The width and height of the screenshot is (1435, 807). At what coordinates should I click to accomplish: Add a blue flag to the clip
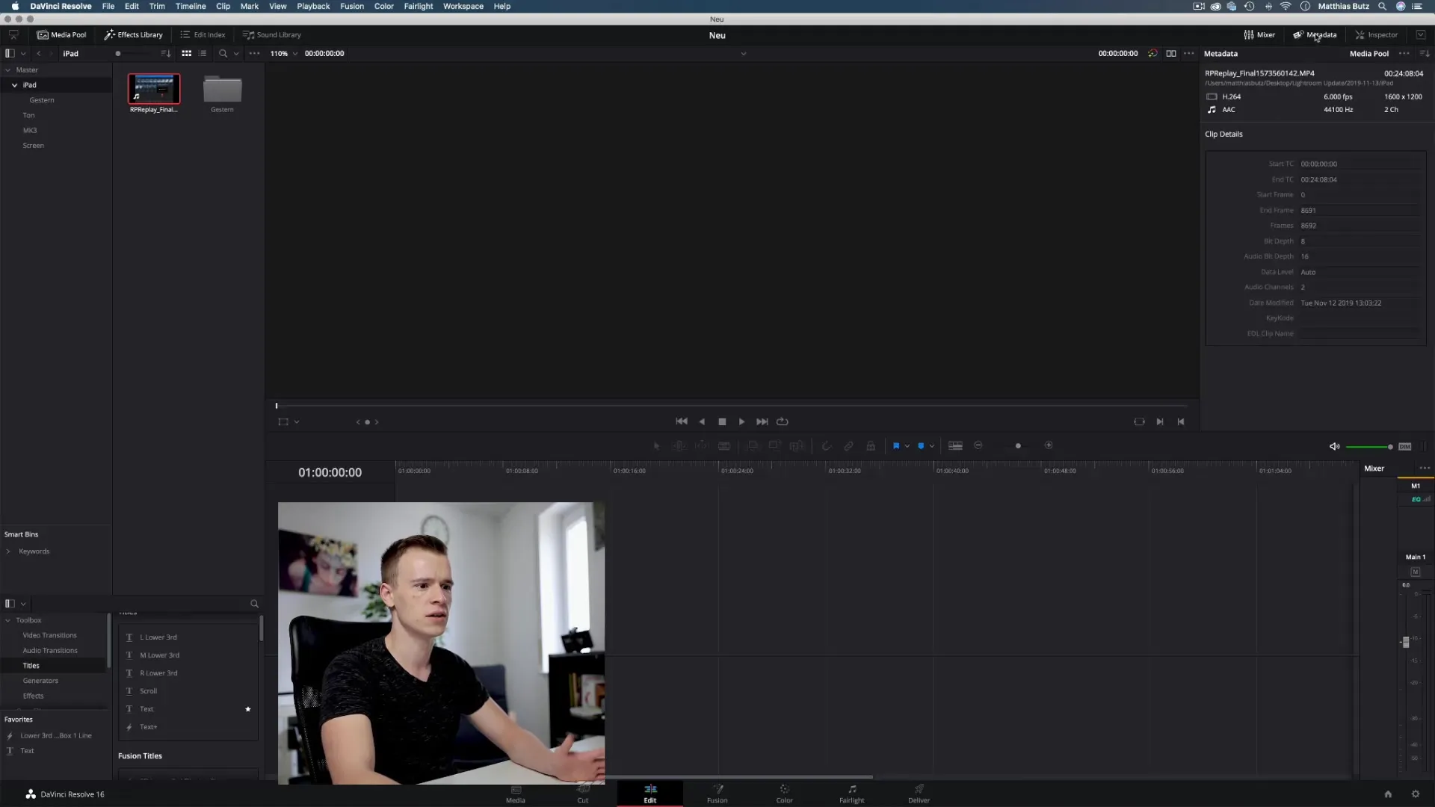pos(896,446)
